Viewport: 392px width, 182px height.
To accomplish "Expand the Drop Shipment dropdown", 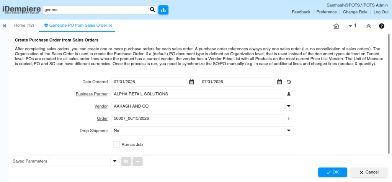I will coord(289,130).
